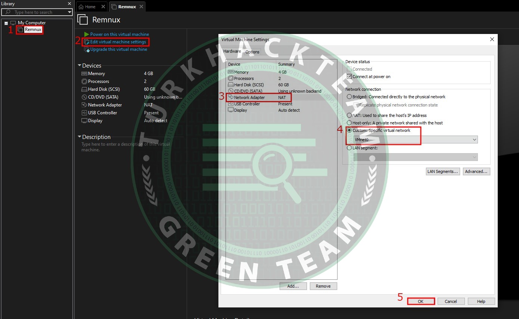
Task: Select the LAN segment radio button
Action: point(349,148)
